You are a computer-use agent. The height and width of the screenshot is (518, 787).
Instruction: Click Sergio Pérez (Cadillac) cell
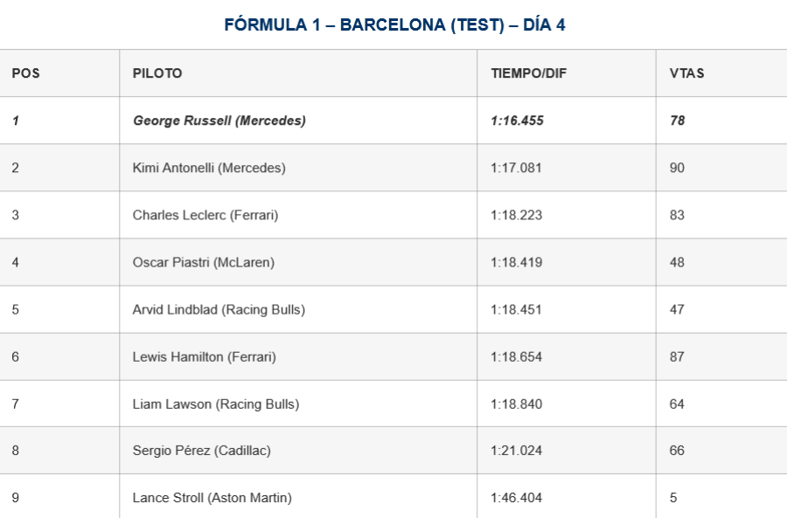pyautogui.click(x=202, y=451)
